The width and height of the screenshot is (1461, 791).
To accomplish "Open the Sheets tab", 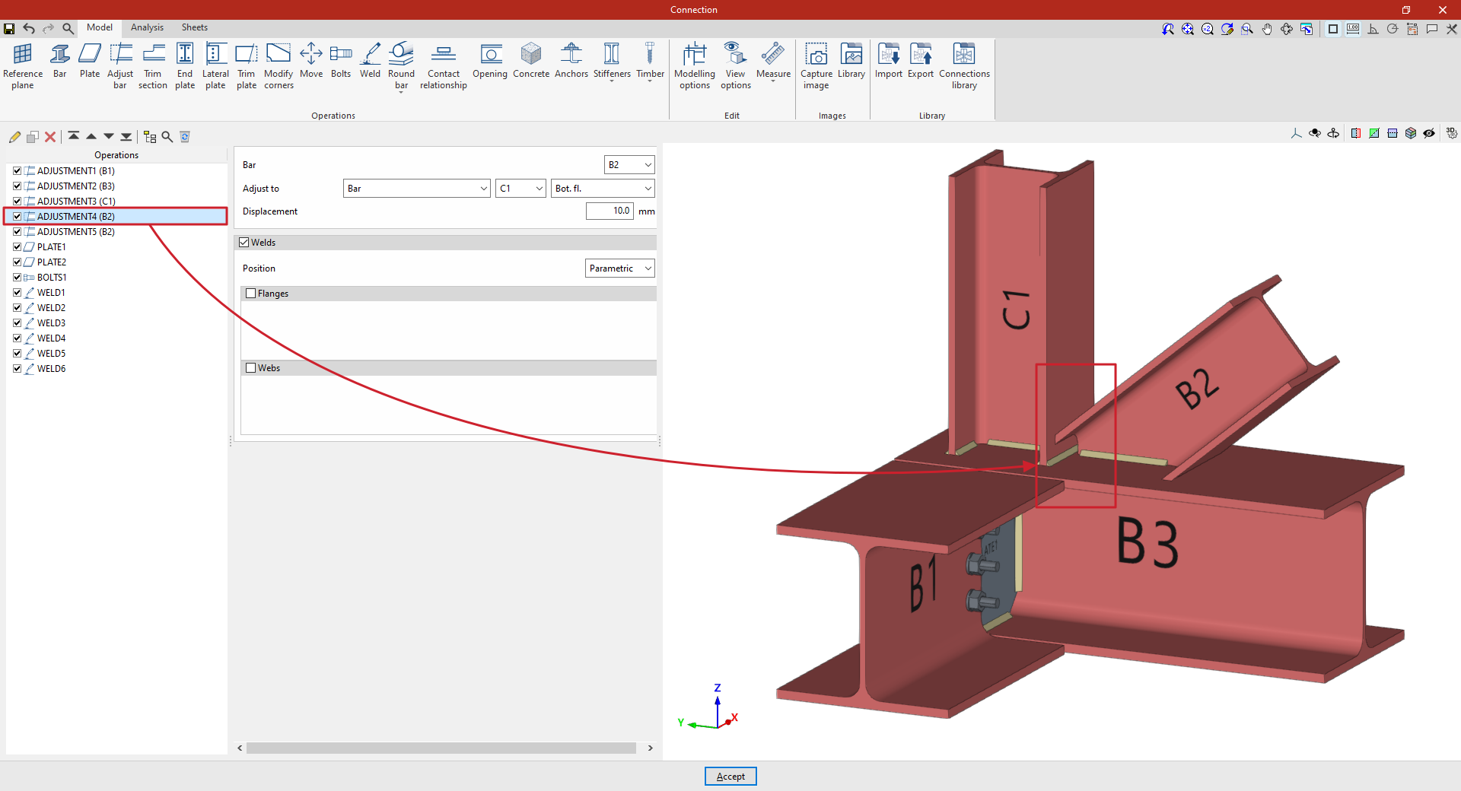I will (x=194, y=27).
